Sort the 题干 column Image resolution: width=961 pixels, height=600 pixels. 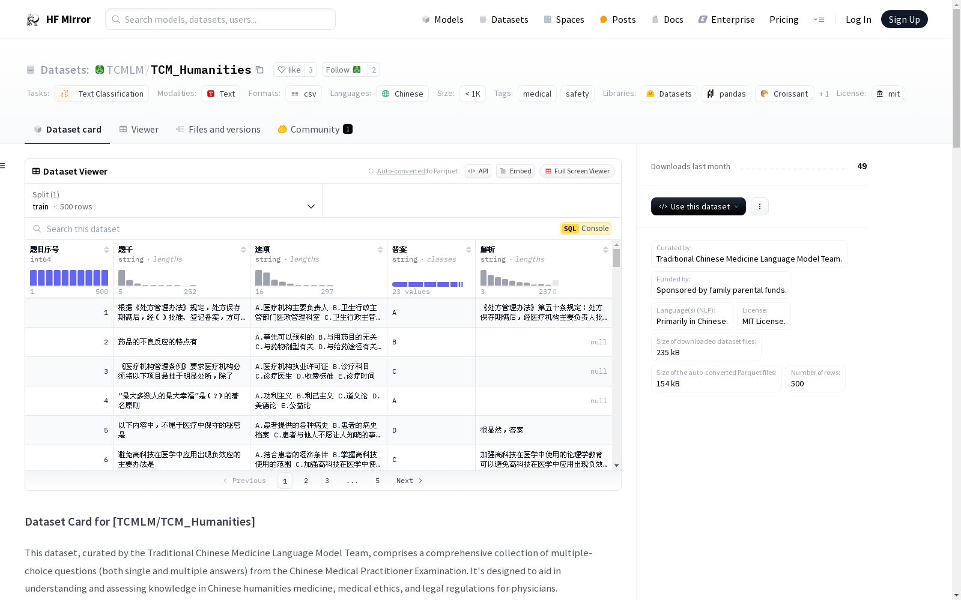pyautogui.click(x=243, y=250)
